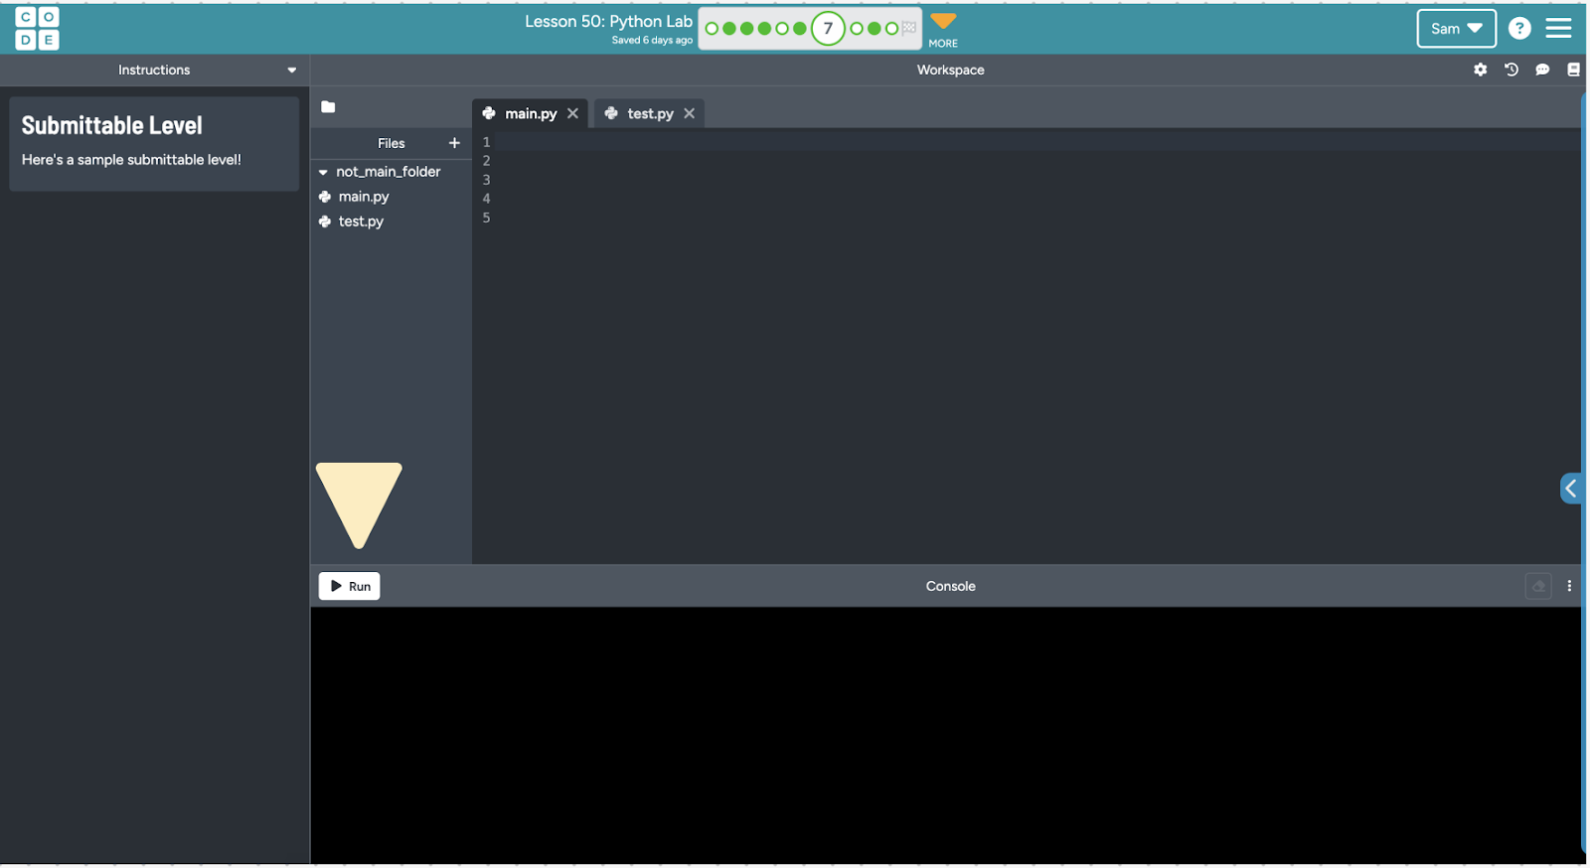The height and width of the screenshot is (868, 1590).
Task: Open test.py in the Files list
Action: coord(361,221)
